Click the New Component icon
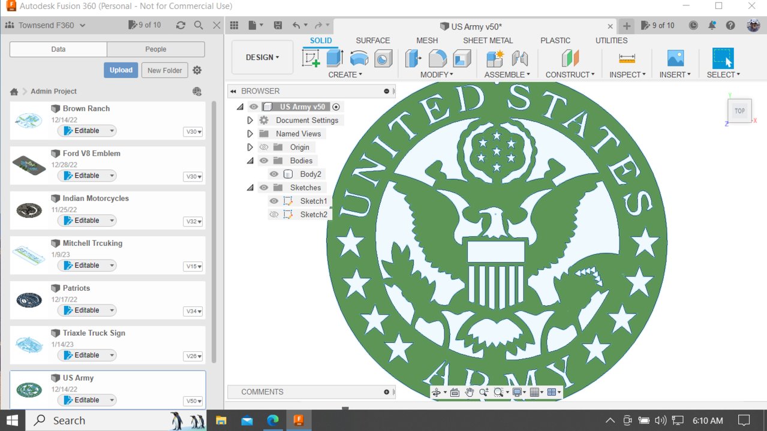The width and height of the screenshot is (767, 431). [x=495, y=58]
